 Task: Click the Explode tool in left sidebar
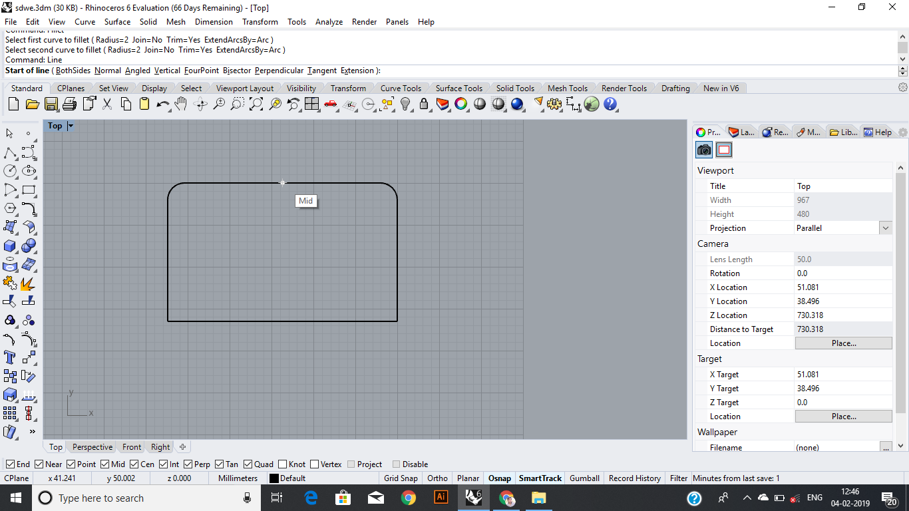coord(29,283)
